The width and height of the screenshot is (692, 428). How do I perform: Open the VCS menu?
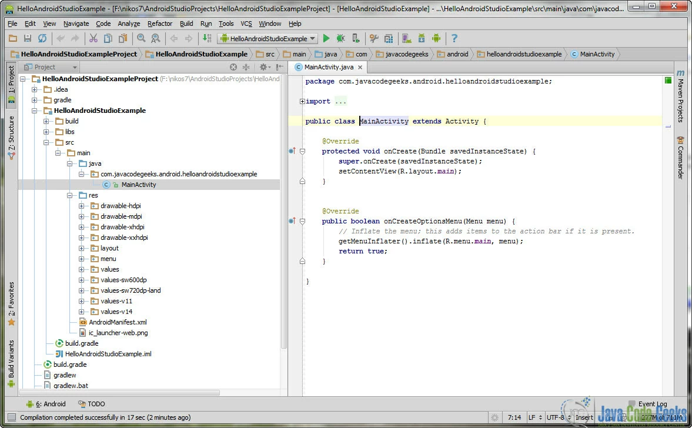pos(246,24)
